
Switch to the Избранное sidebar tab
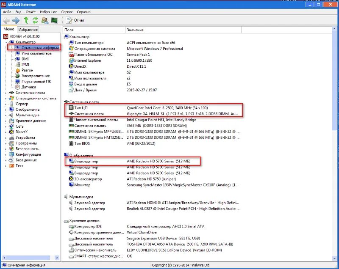pyautogui.click(x=28, y=30)
